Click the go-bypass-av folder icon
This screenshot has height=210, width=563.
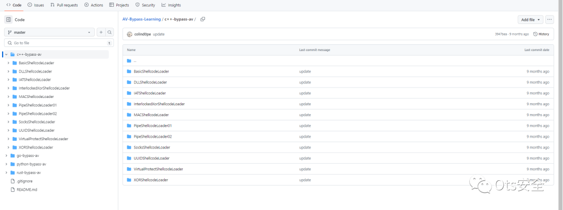pyautogui.click(x=13, y=156)
